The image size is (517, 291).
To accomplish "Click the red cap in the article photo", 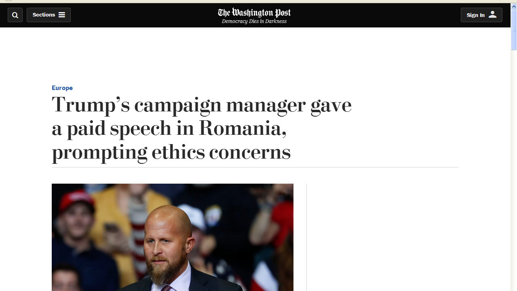I will (77, 199).
